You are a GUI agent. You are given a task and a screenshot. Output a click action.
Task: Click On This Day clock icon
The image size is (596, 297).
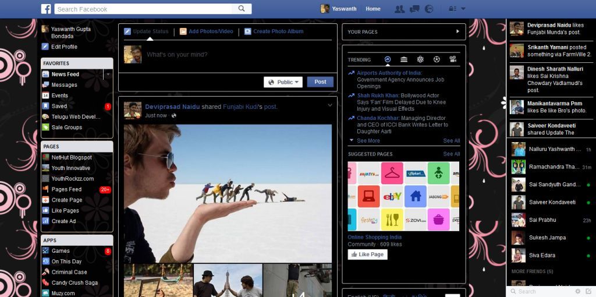pyautogui.click(x=45, y=261)
